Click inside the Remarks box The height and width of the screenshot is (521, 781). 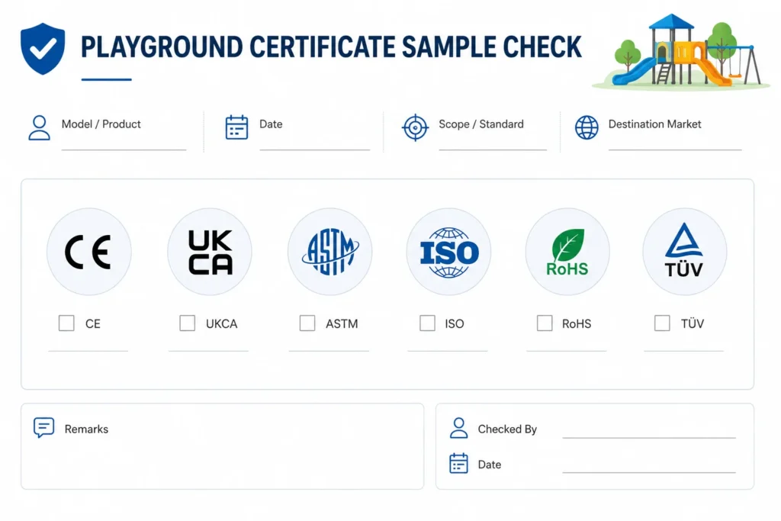click(x=222, y=446)
